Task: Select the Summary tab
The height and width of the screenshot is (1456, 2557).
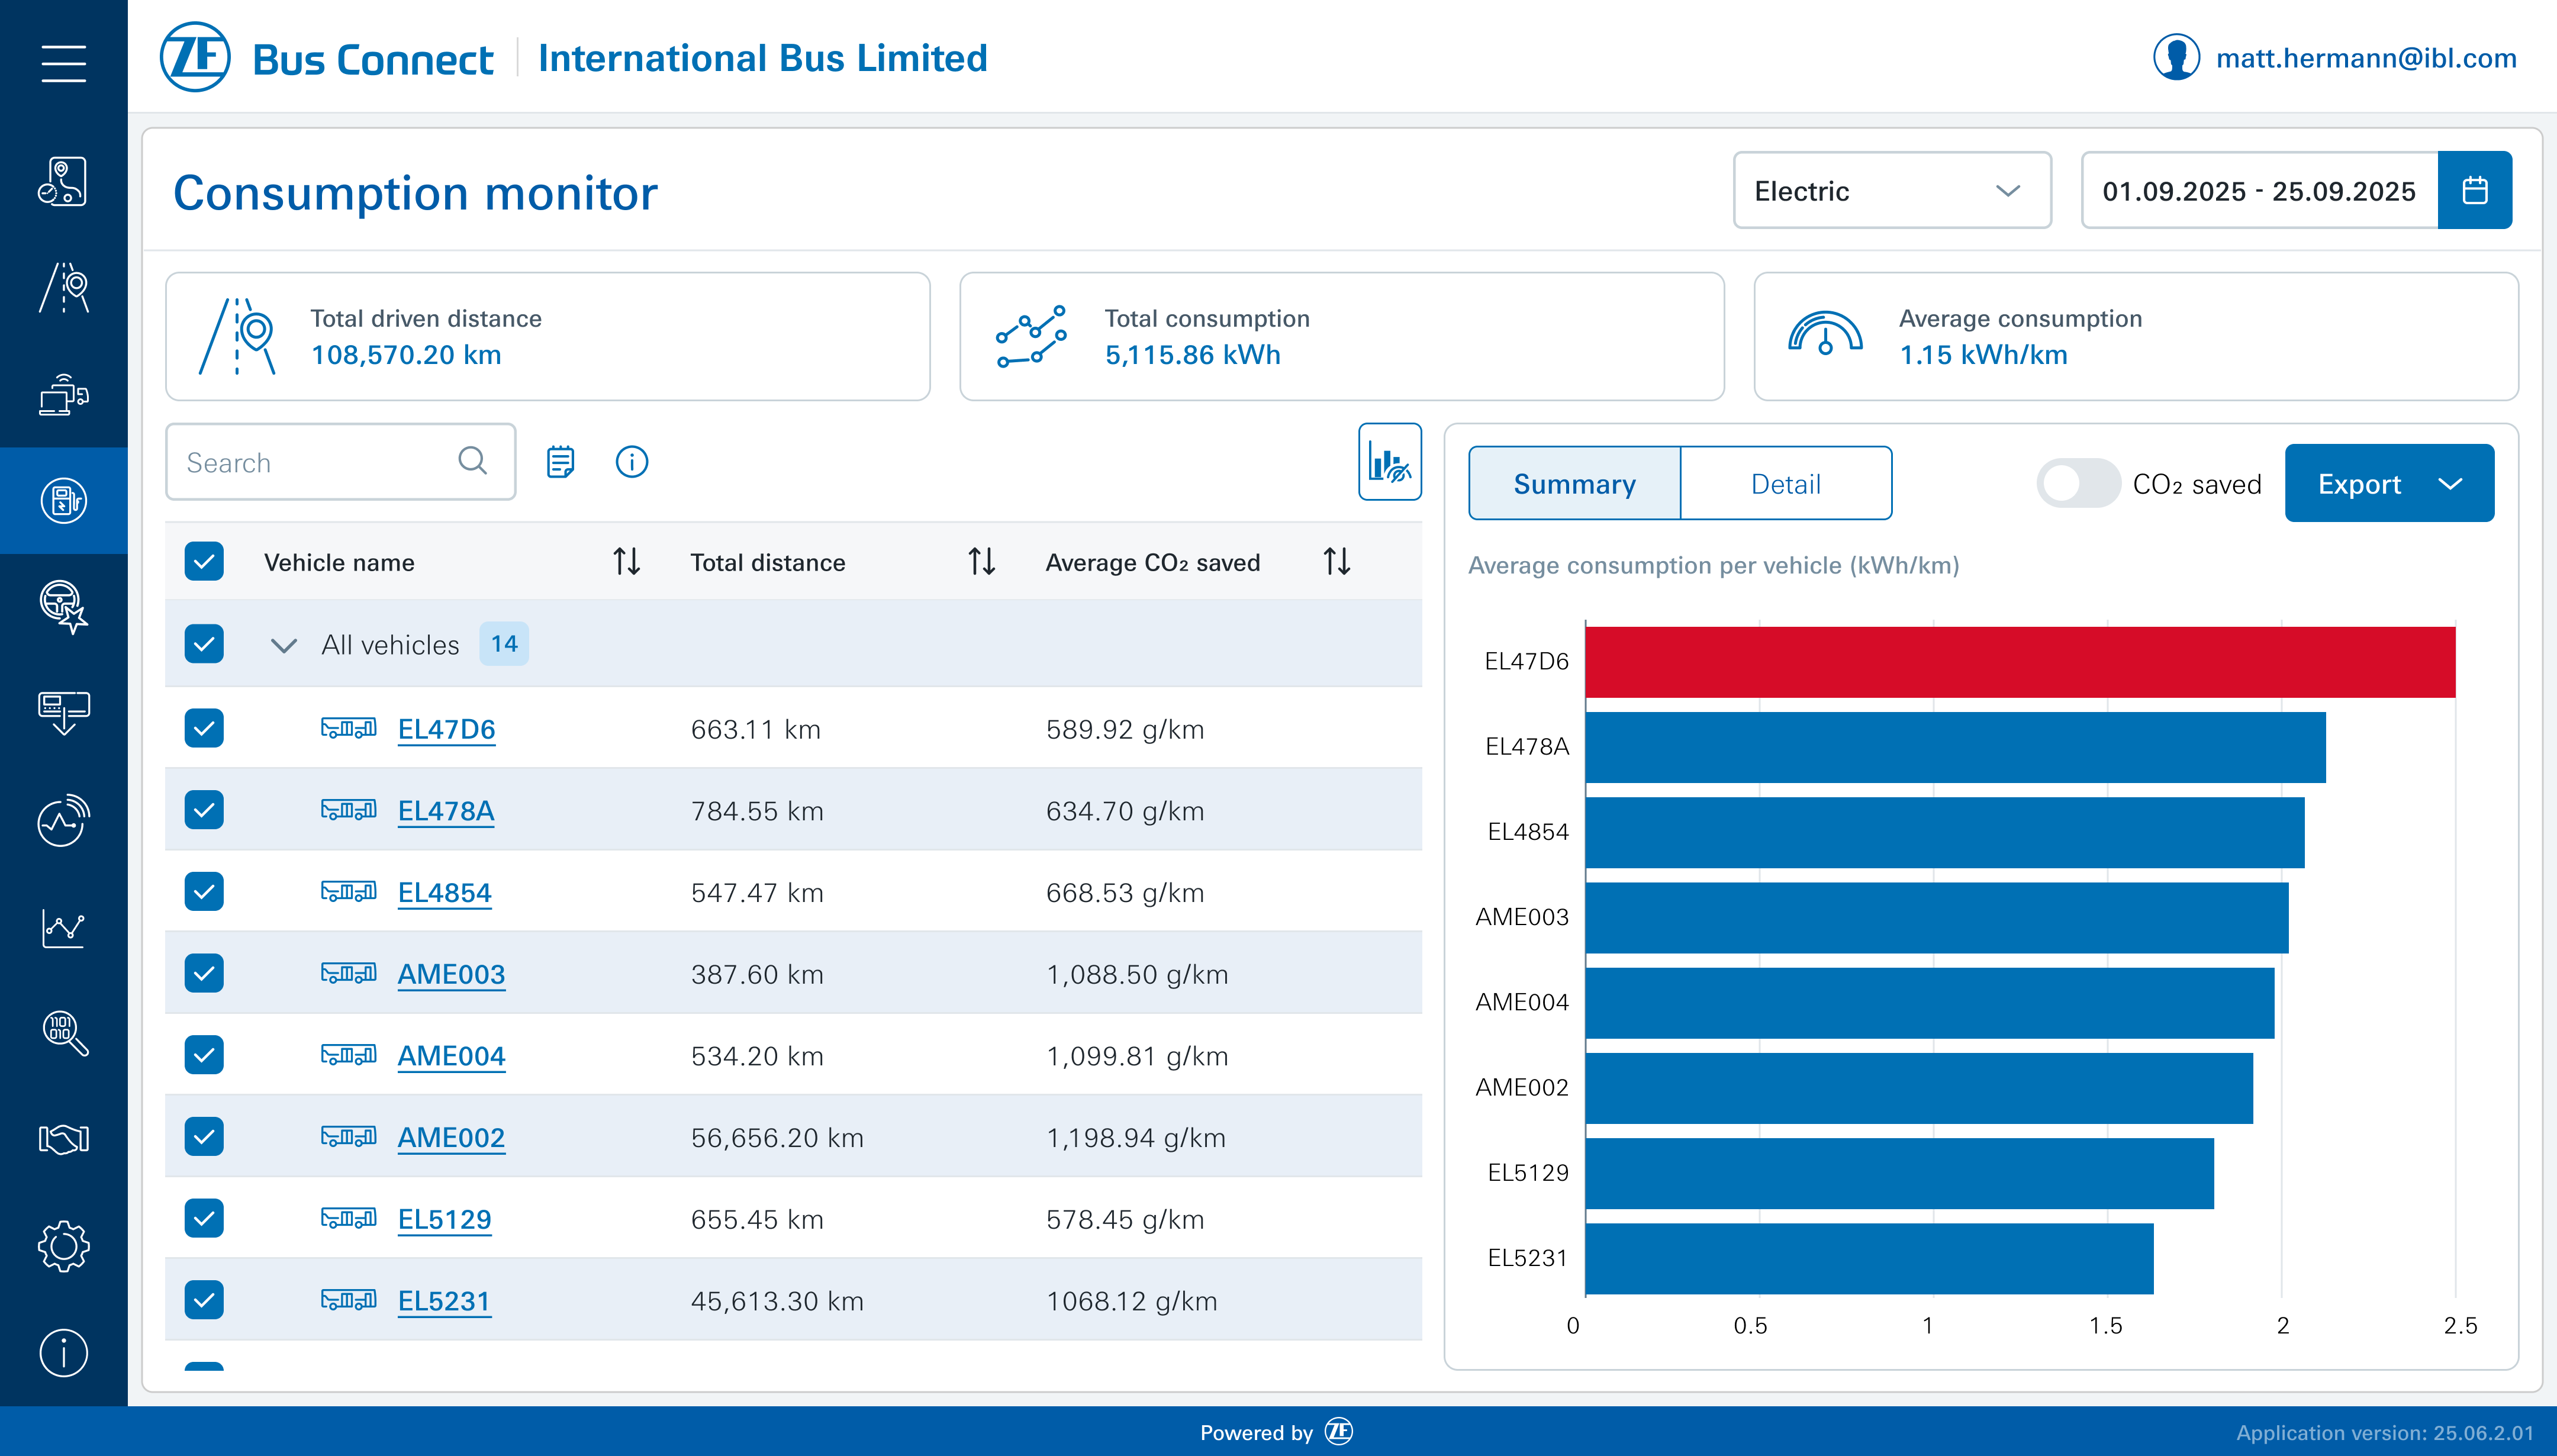Action: (x=1574, y=484)
